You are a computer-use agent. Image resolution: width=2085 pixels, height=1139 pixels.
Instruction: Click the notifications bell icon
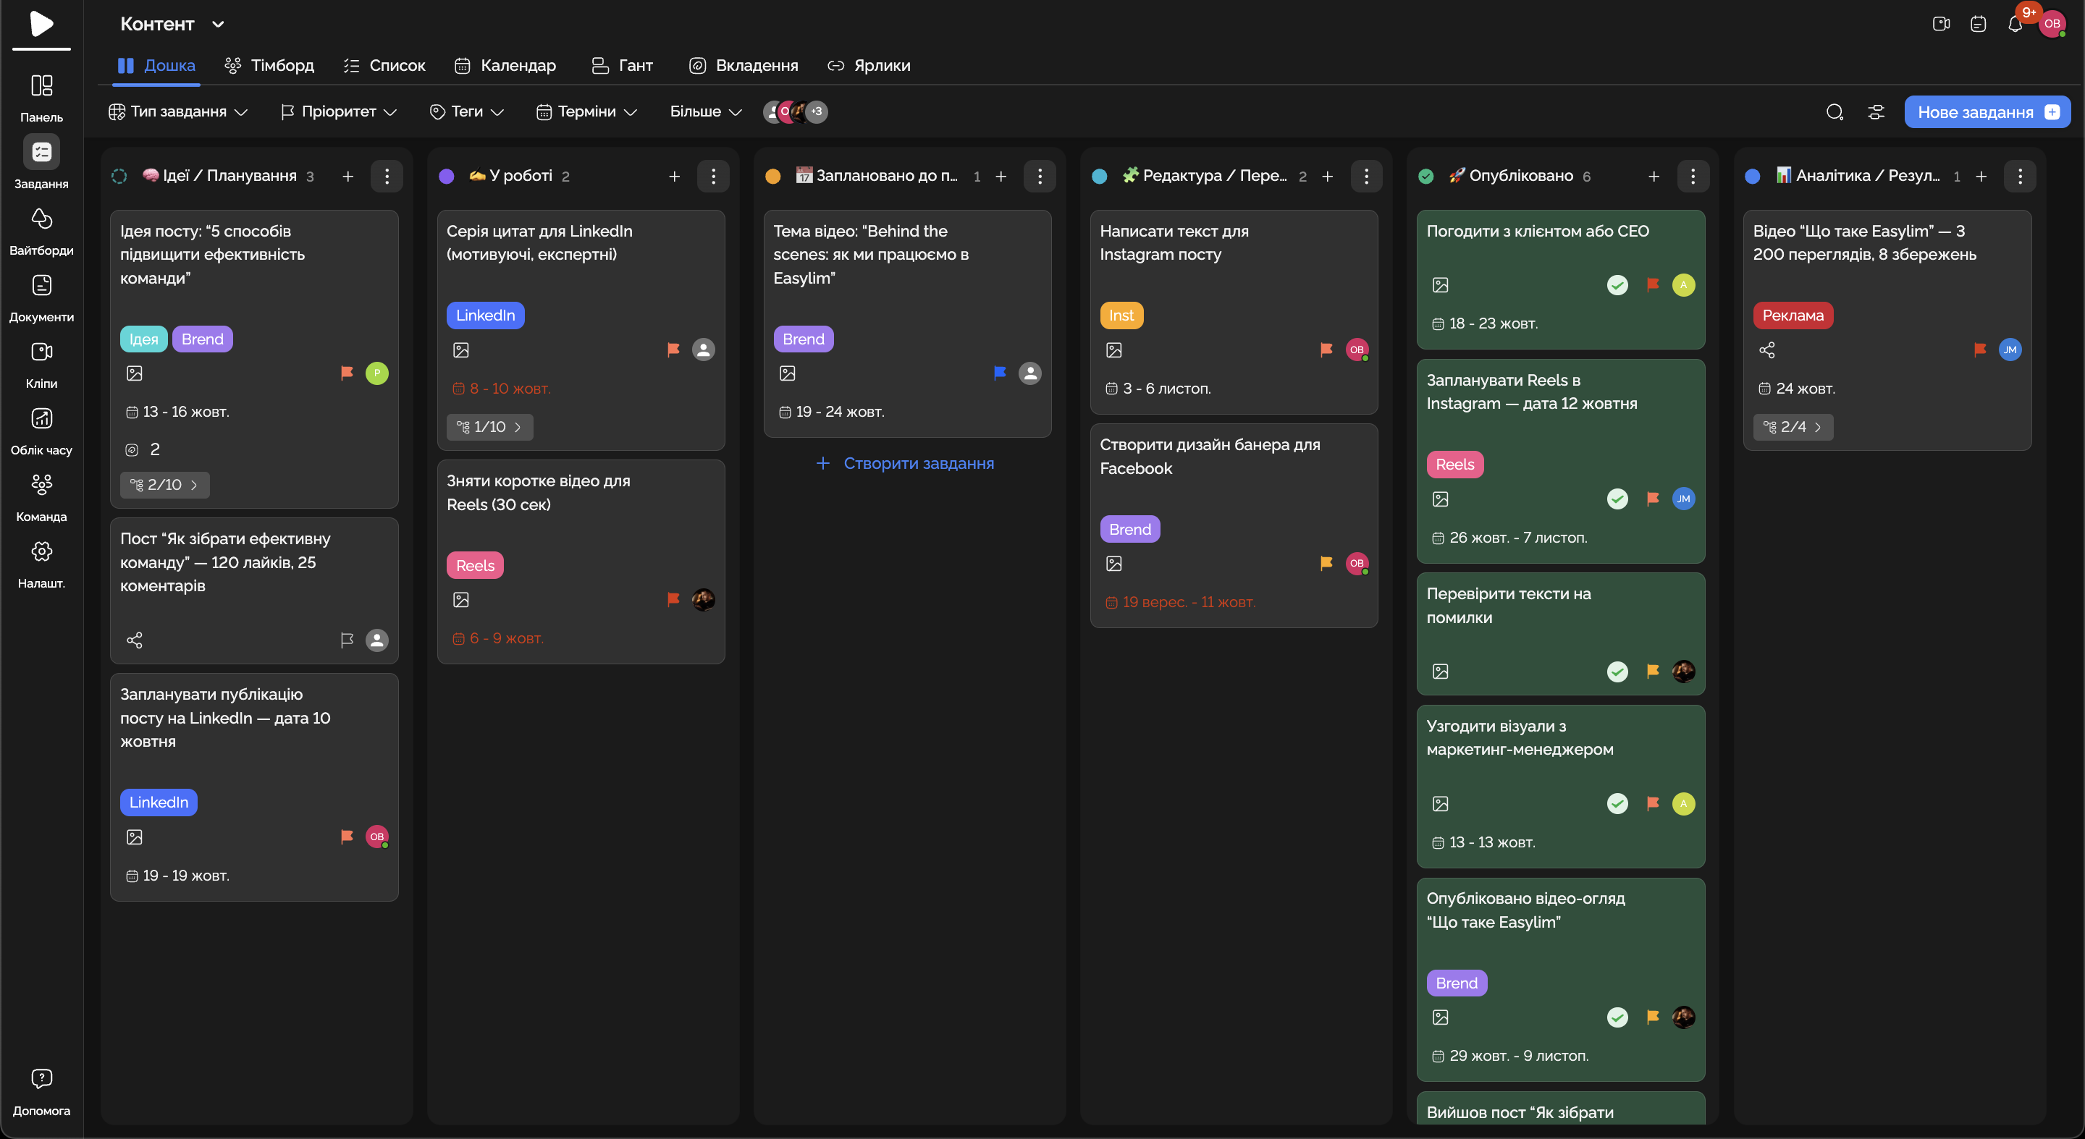tap(2015, 25)
